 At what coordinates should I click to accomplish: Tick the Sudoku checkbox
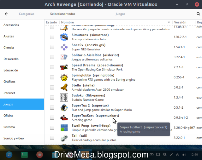[52, 97]
